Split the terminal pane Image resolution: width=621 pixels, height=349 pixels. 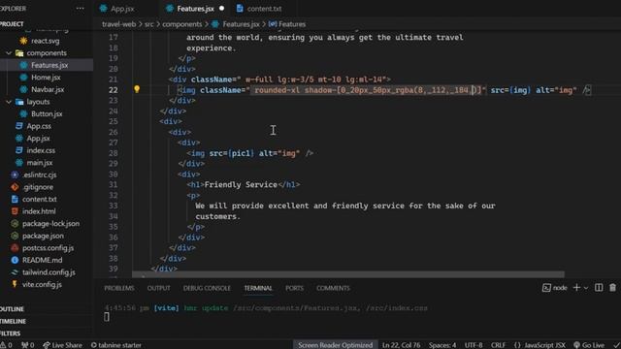[x=599, y=288]
